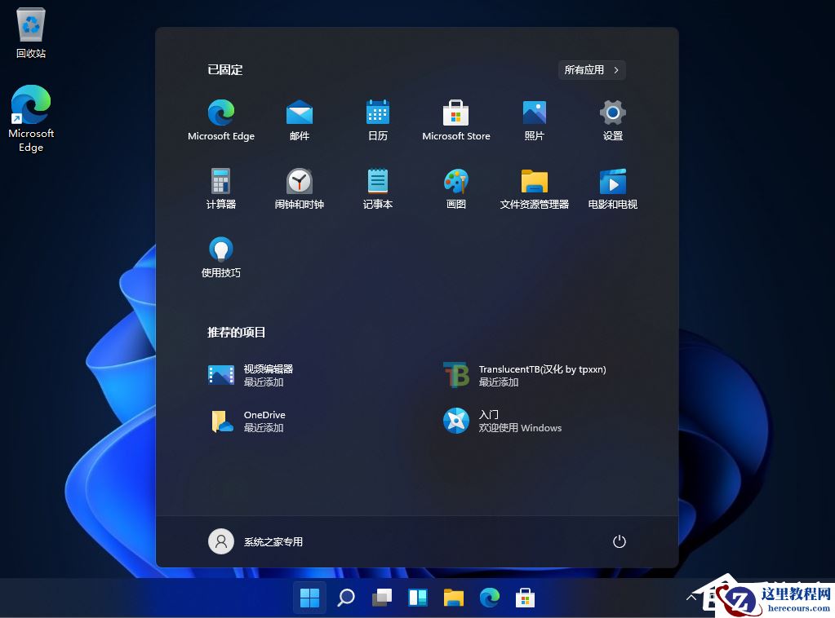Click the power button in Start menu
Image resolution: width=835 pixels, height=618 pixels.
point(619,541)
